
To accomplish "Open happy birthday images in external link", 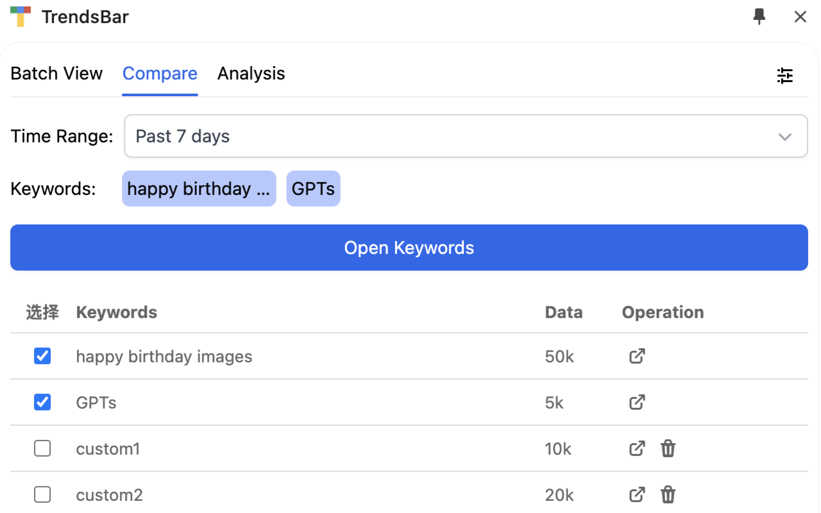I will coord(637,356).
